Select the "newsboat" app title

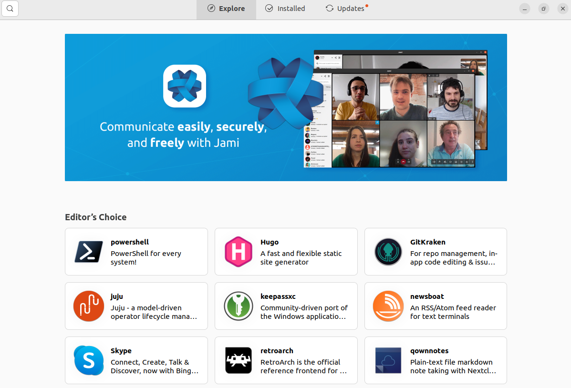pos(427,296)
